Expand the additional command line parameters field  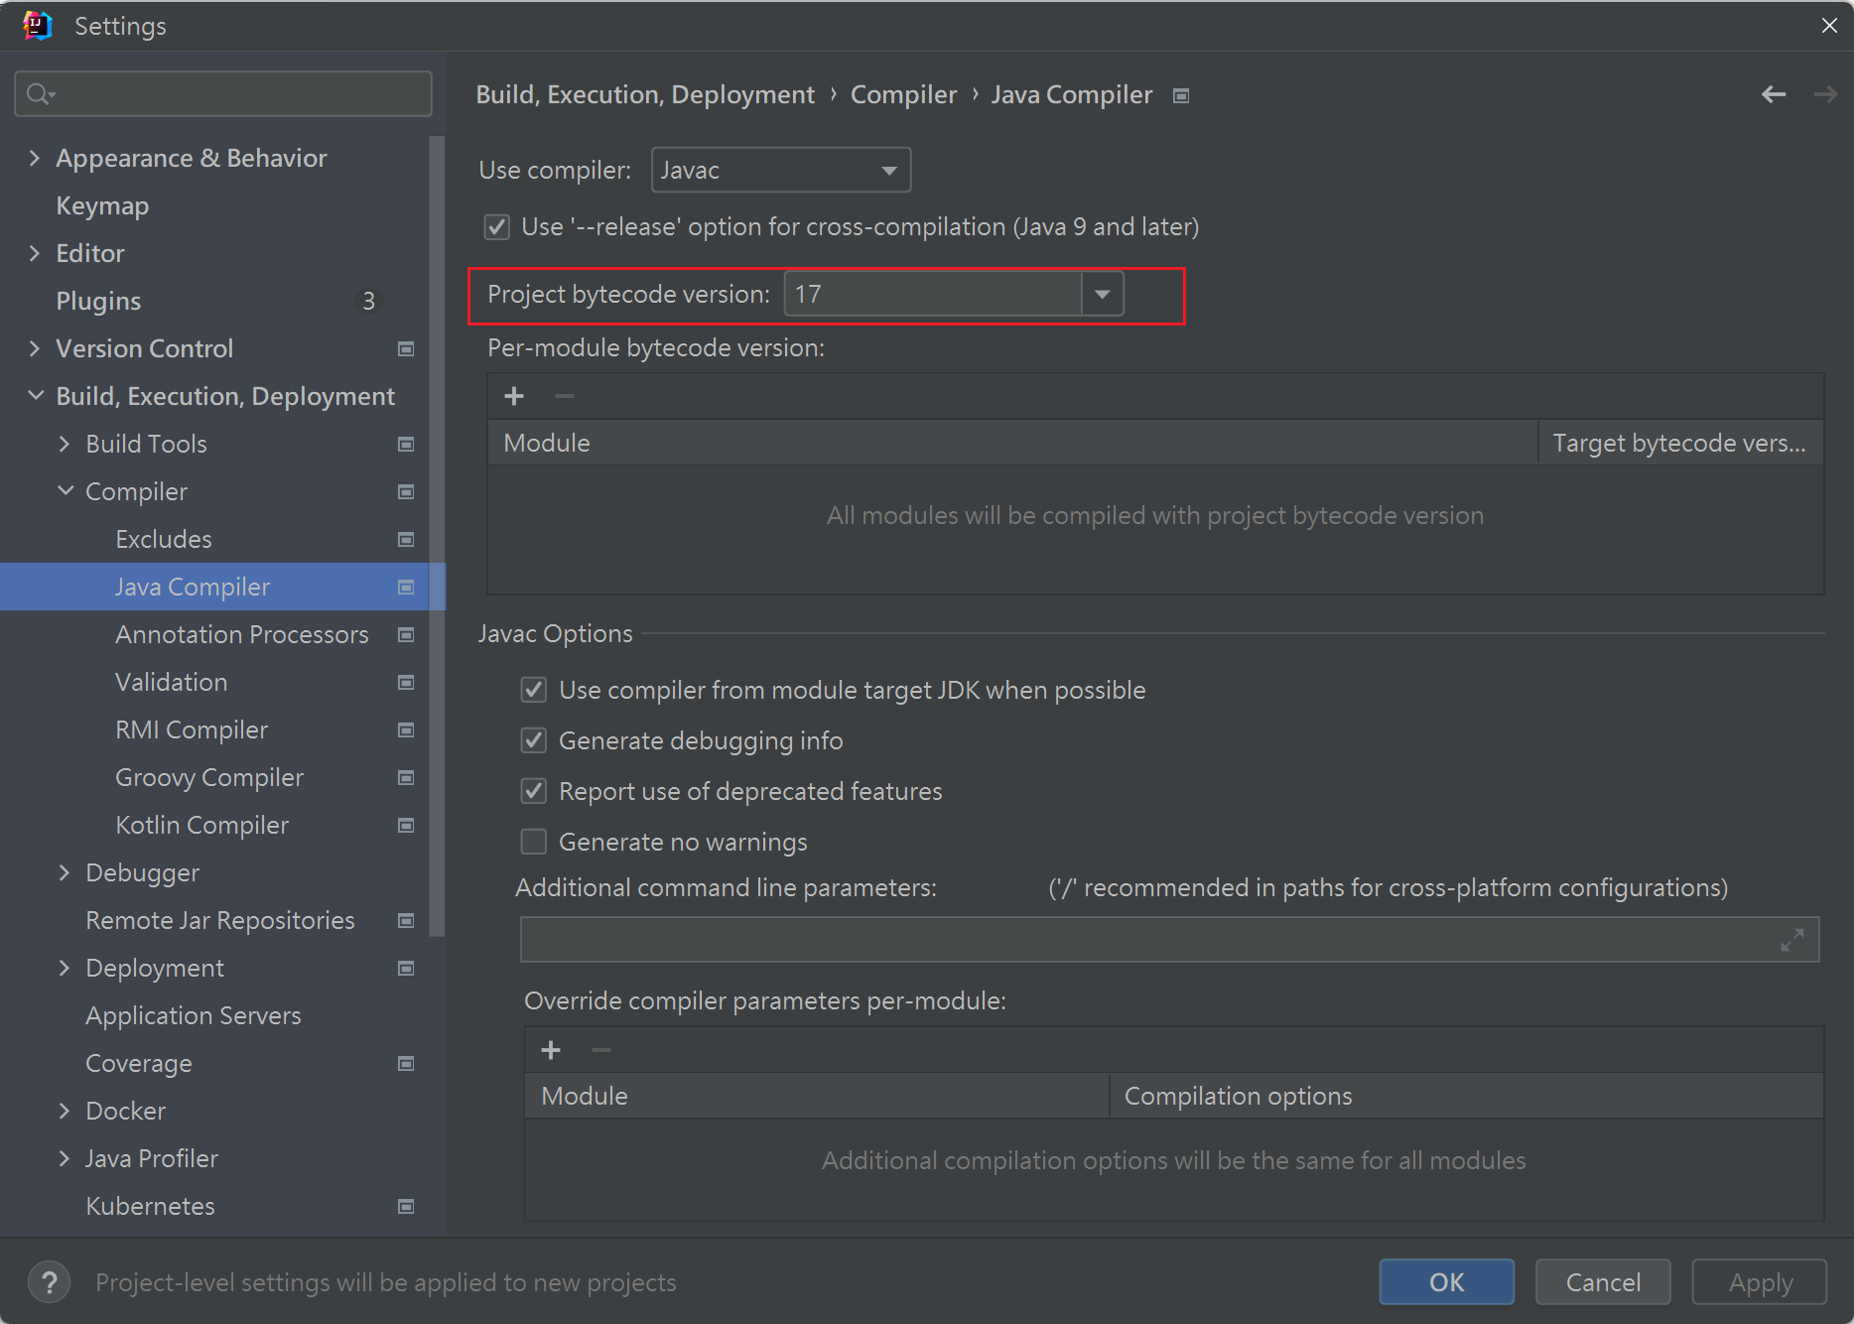[1792, 940]
